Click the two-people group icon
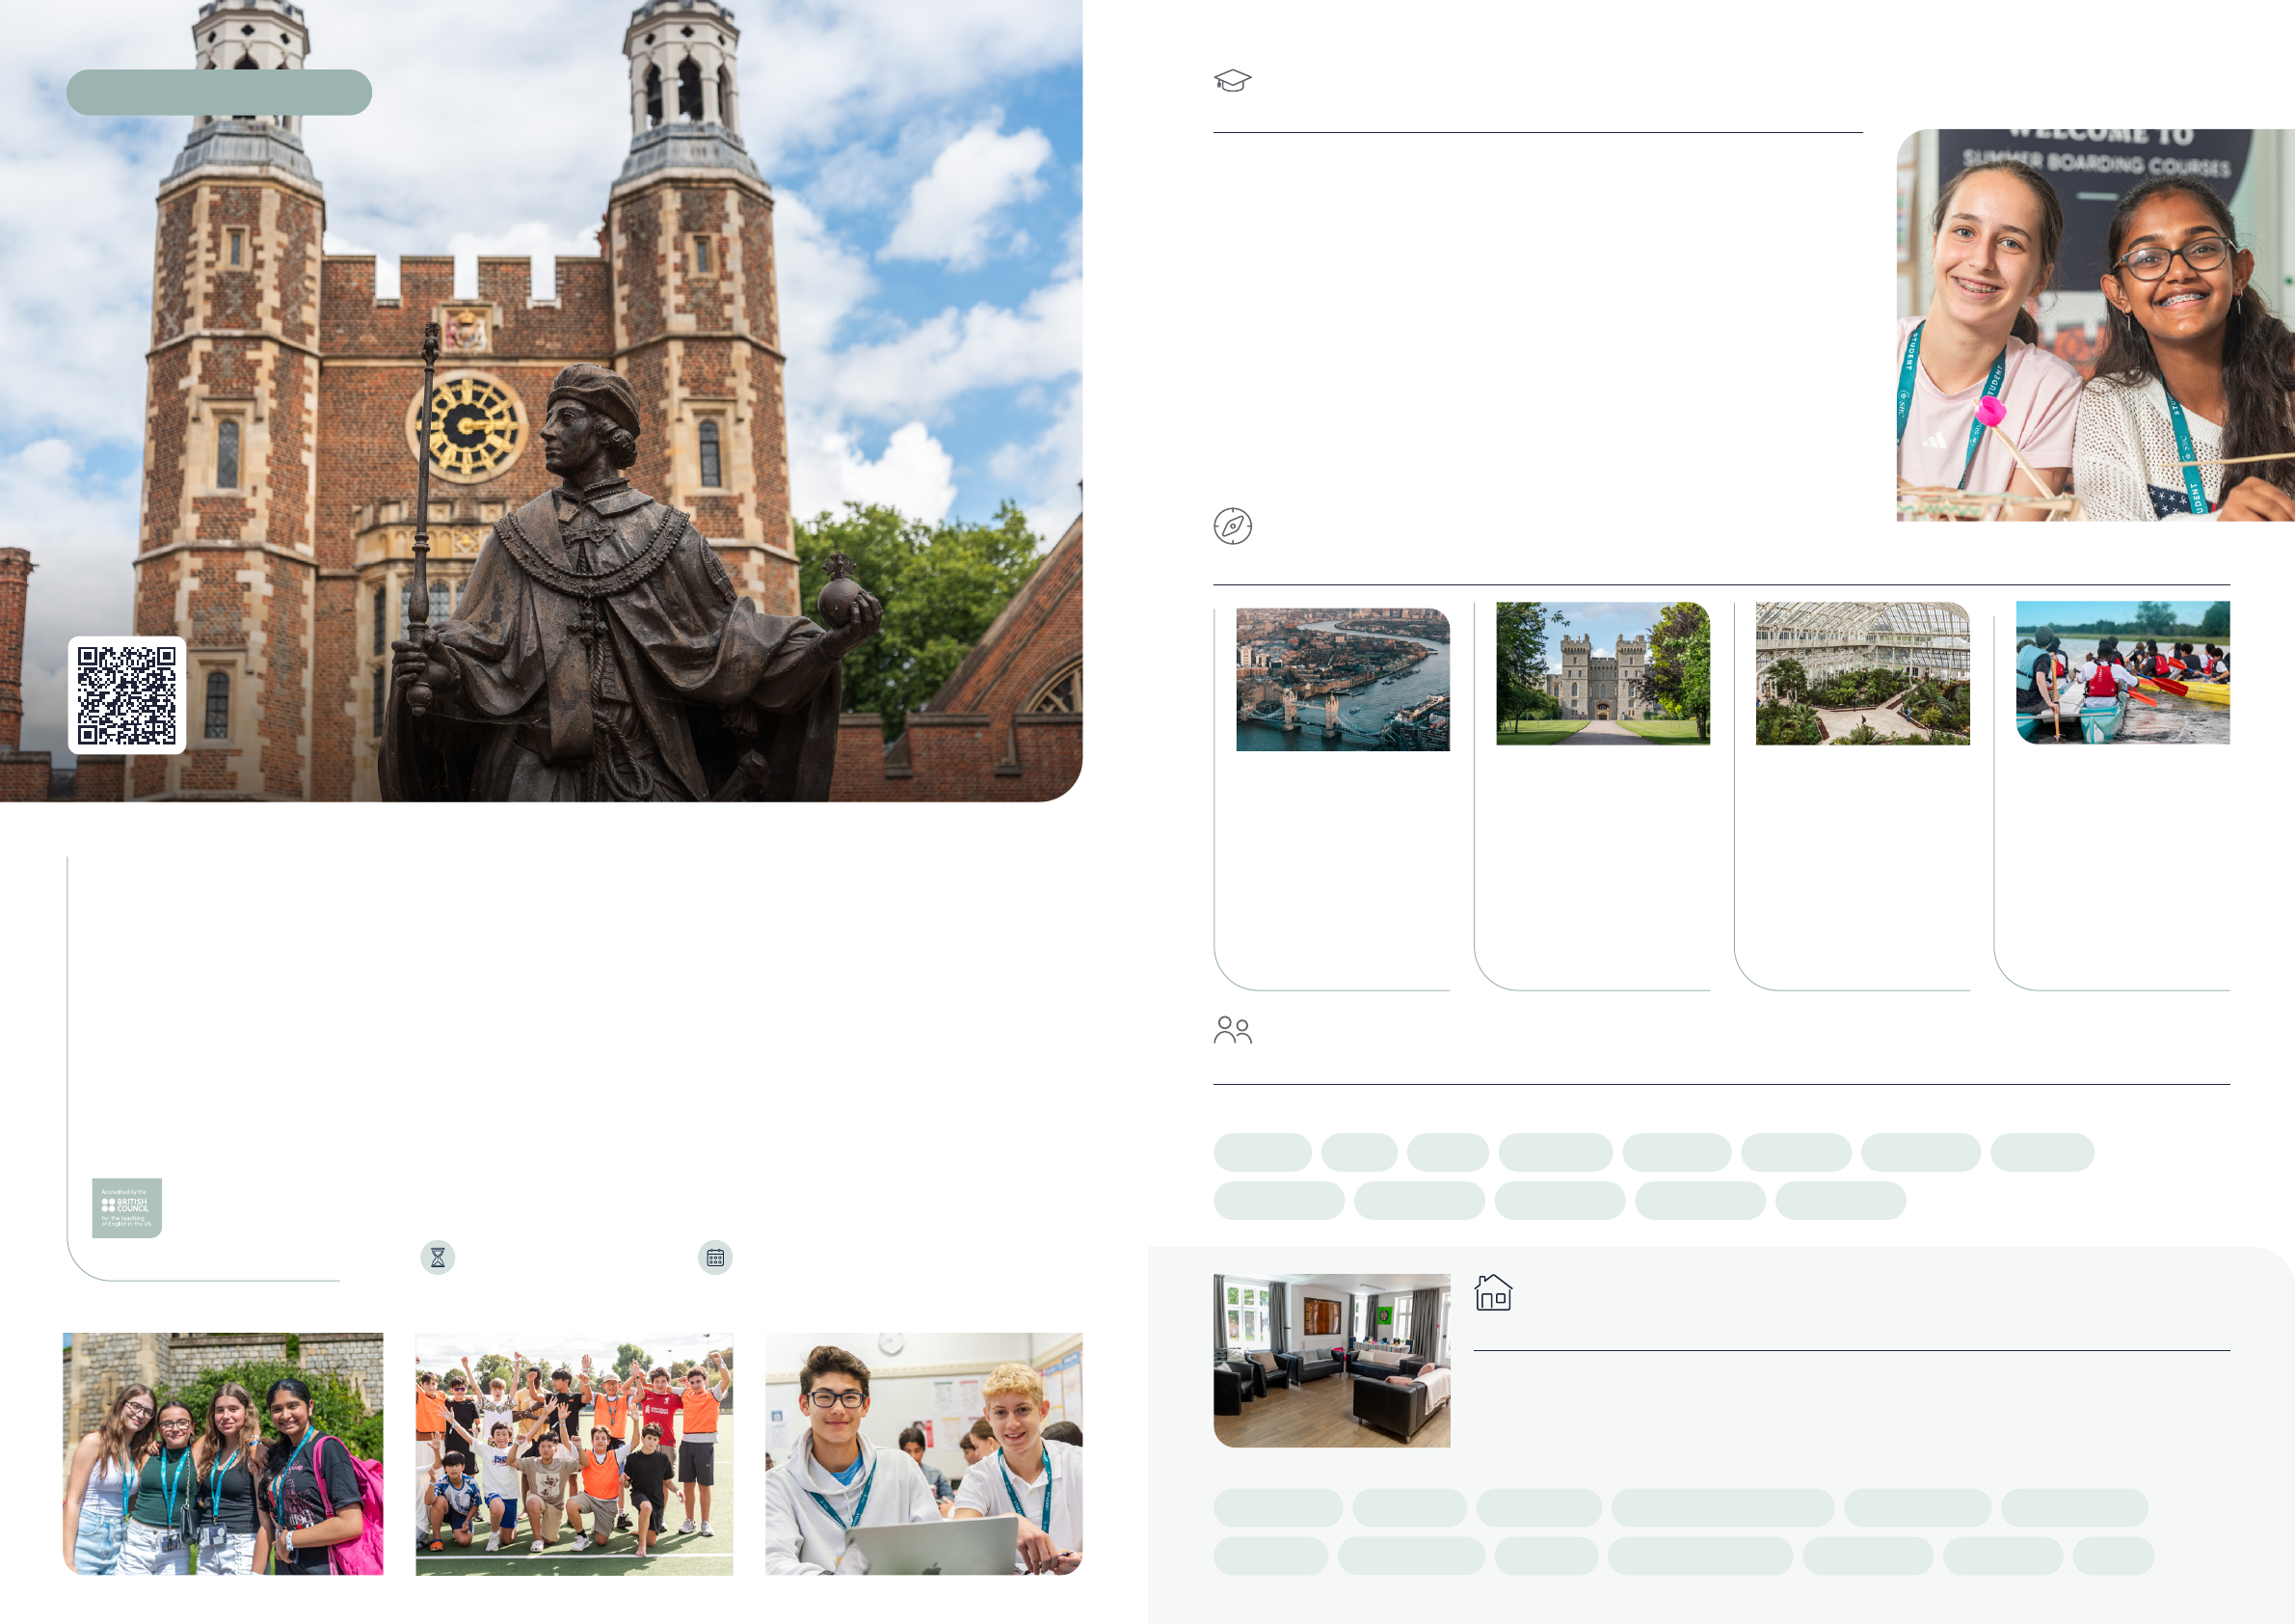This screenshot has width=2295, height=1624. point(1233,1030)
